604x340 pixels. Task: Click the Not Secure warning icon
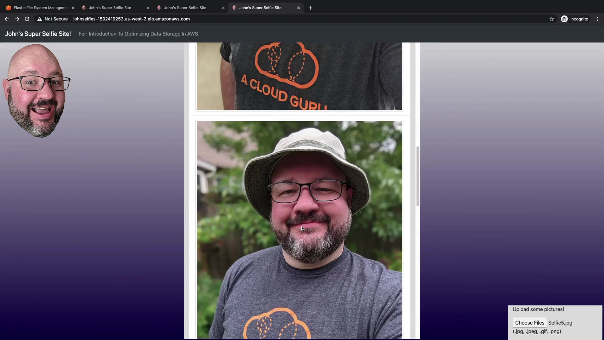pos(40,19)
